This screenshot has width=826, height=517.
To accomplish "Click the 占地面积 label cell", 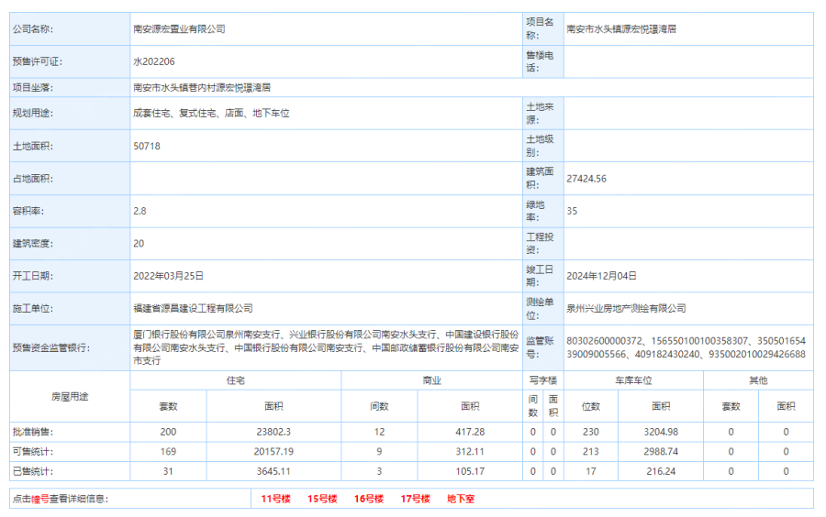I will tap(70, 179).
